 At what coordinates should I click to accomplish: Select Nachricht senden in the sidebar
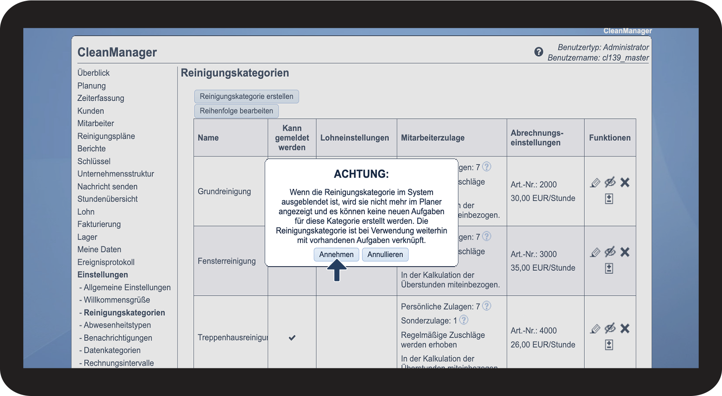(x=107, y=187)
